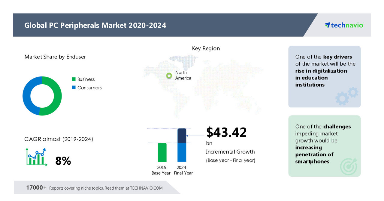The width and height of the screenshot is (384, 201).
Task: Select the Key Region heading
Action: pyautogui.click(x=206, y=48)
